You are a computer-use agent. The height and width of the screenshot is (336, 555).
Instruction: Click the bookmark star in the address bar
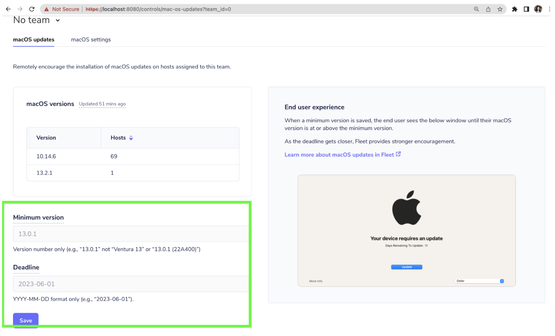(500, 9)
